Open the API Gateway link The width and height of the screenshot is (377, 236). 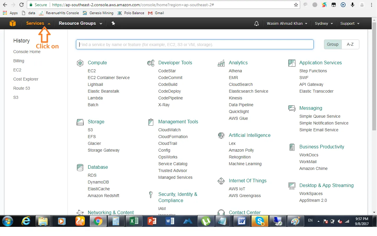[311, 84]
